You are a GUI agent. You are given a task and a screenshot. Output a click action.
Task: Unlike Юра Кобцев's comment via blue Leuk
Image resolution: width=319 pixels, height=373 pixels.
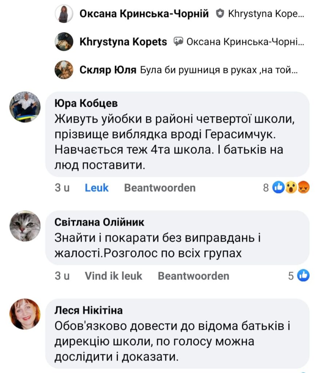pyautogui.click(x=96, y=188)
